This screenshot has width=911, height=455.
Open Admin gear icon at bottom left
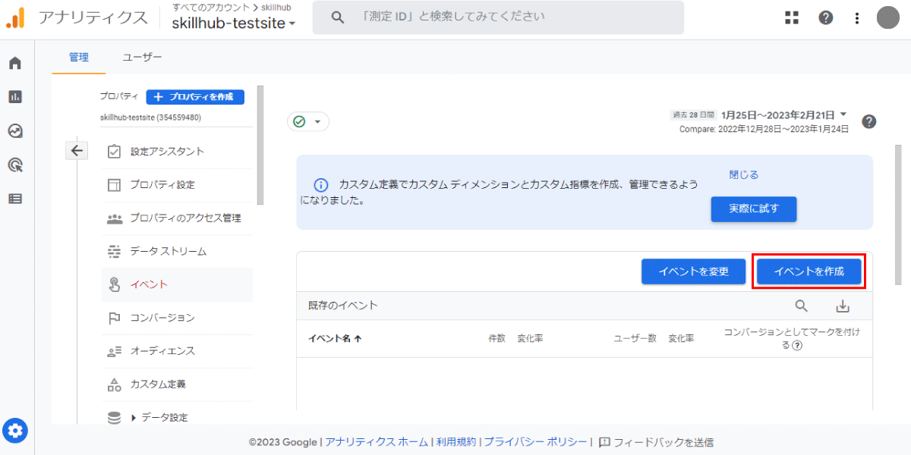[17, 431]
